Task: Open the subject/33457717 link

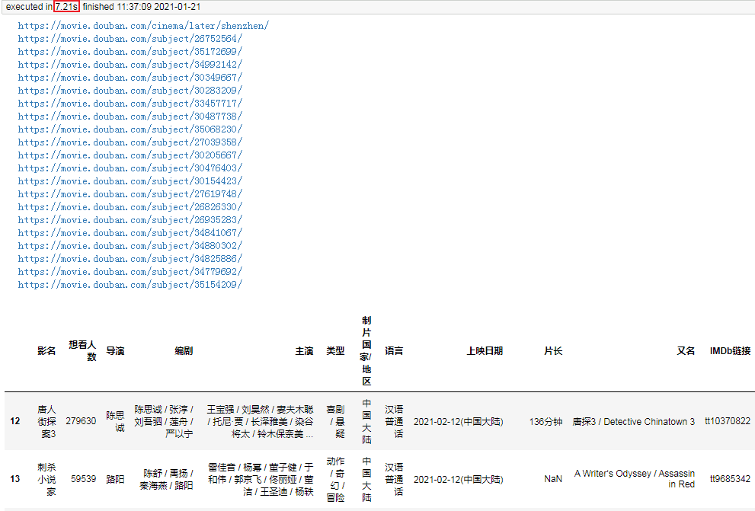Action: (130, 104)
